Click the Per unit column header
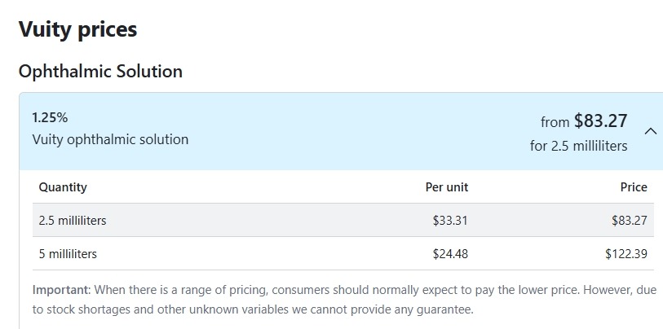Screen dimensions: 663x329 pyautogui.click(x=447, y=187)
